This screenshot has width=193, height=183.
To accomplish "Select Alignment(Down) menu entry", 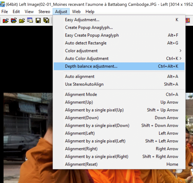I will [119, 118].
